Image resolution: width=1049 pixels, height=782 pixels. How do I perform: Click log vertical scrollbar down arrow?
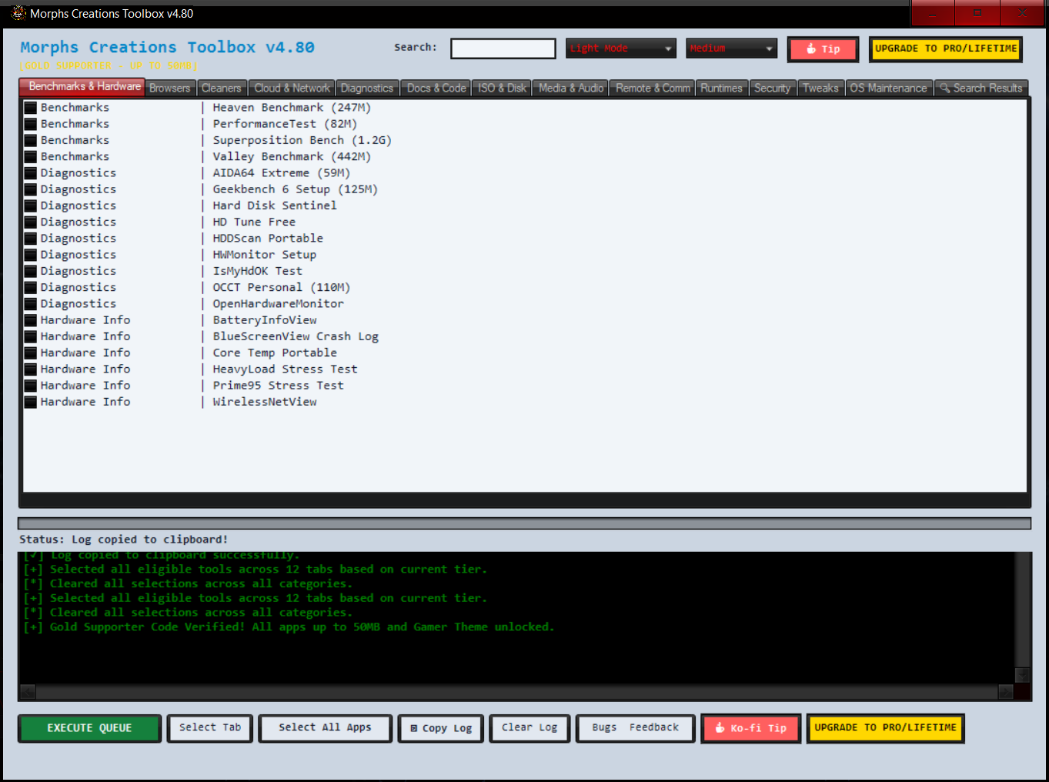pyautogui.click(x=1023, y=675)
